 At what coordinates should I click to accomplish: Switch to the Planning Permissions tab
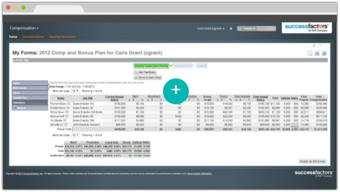[x=62, y=37]
